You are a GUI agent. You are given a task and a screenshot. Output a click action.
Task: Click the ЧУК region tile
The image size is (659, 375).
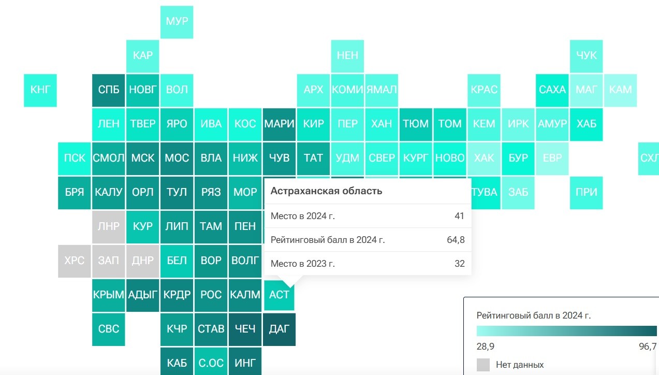tap(586, 55)
